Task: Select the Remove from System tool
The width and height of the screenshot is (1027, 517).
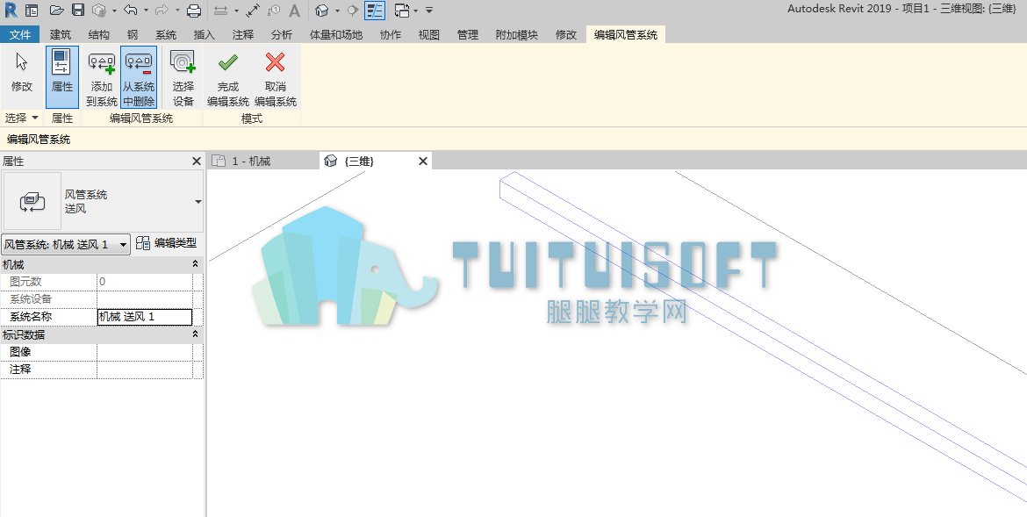Action: [138, 77]
